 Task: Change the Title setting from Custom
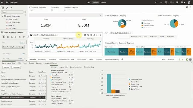point(22,43)
